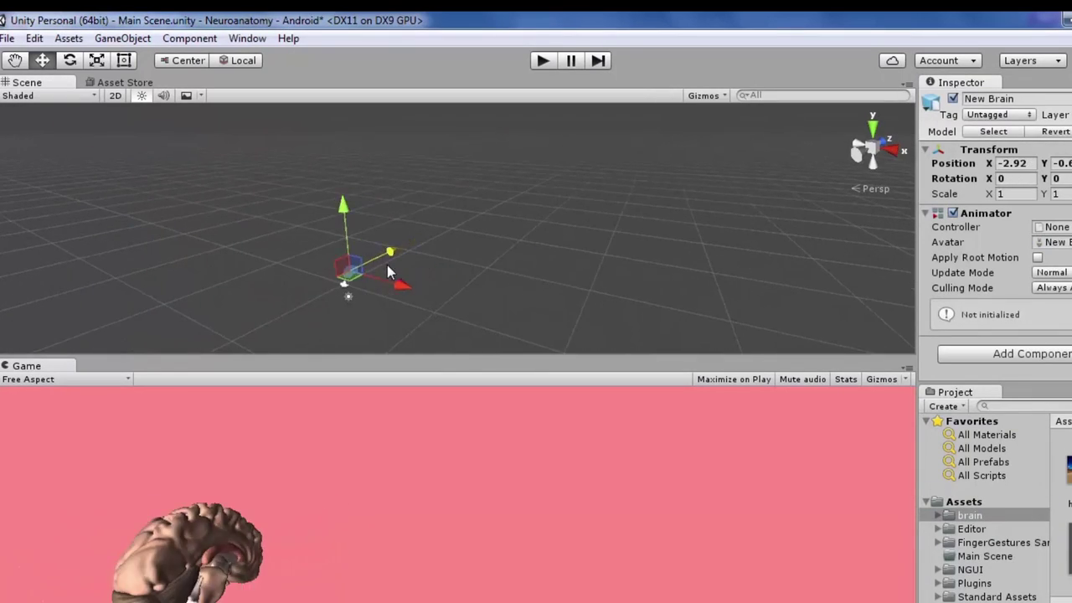
Task: Toggle the Animator component checkbox
Action: (x=953, y=213)
